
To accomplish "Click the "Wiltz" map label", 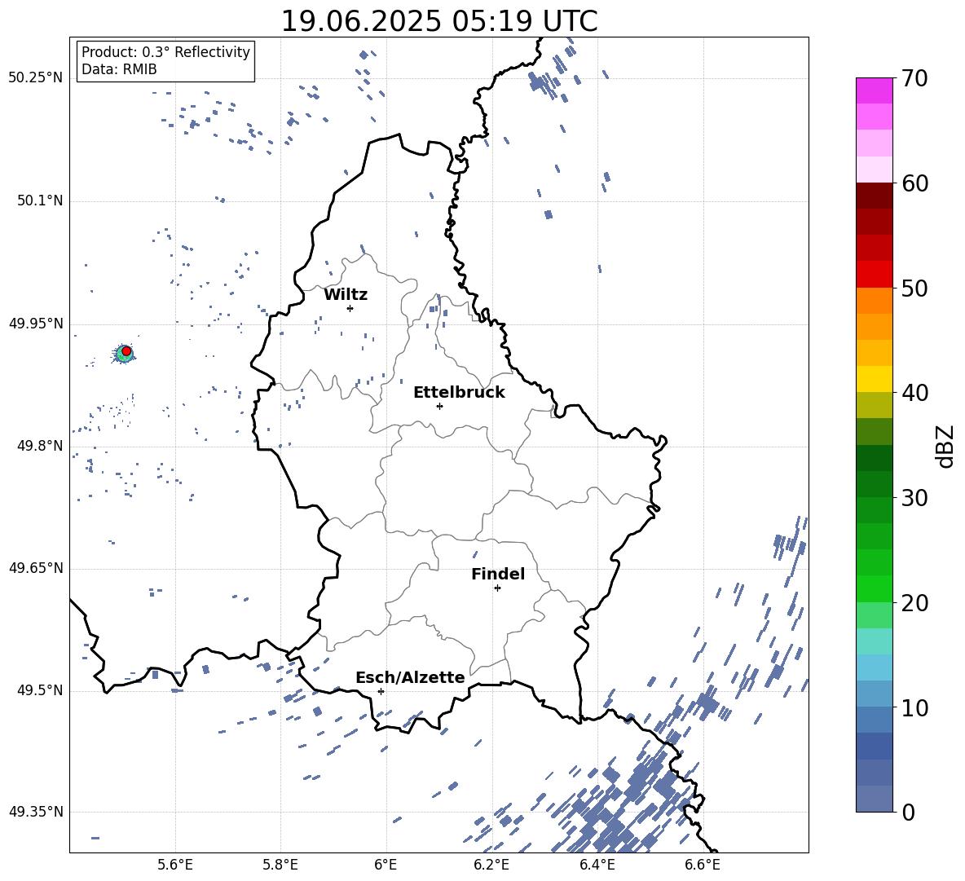I will click(346, 295).
